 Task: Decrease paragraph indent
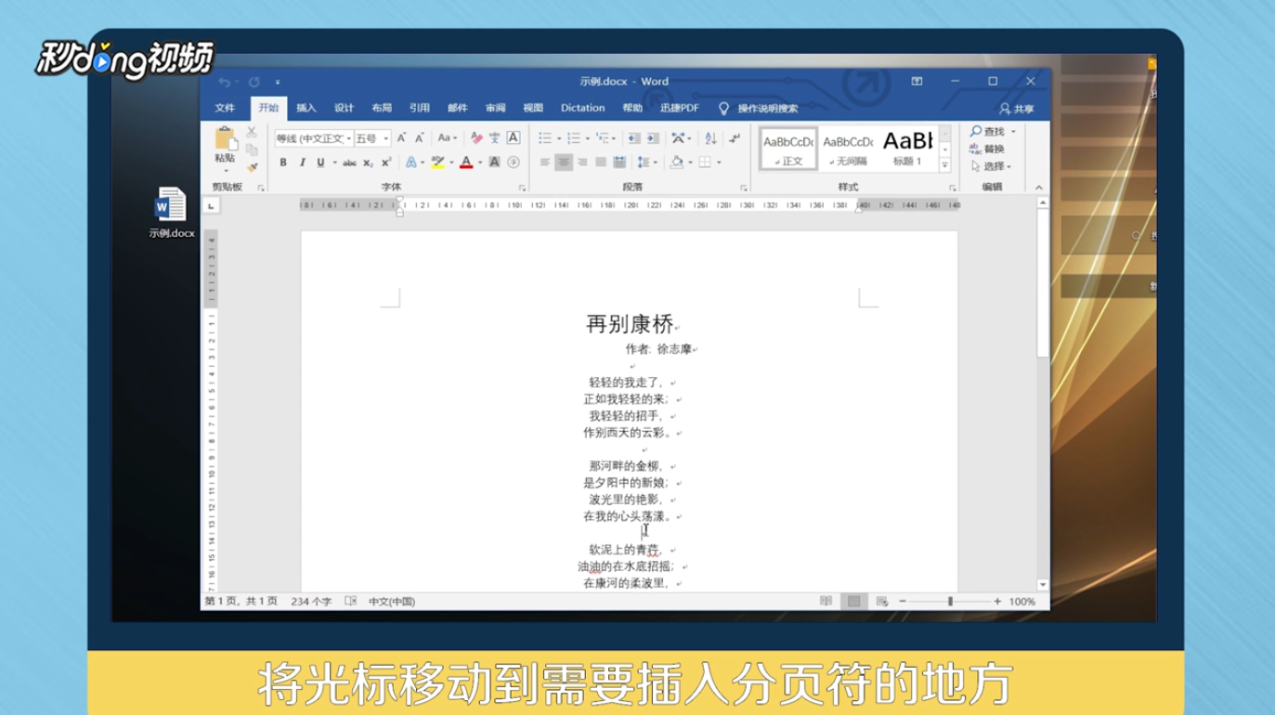634,138
